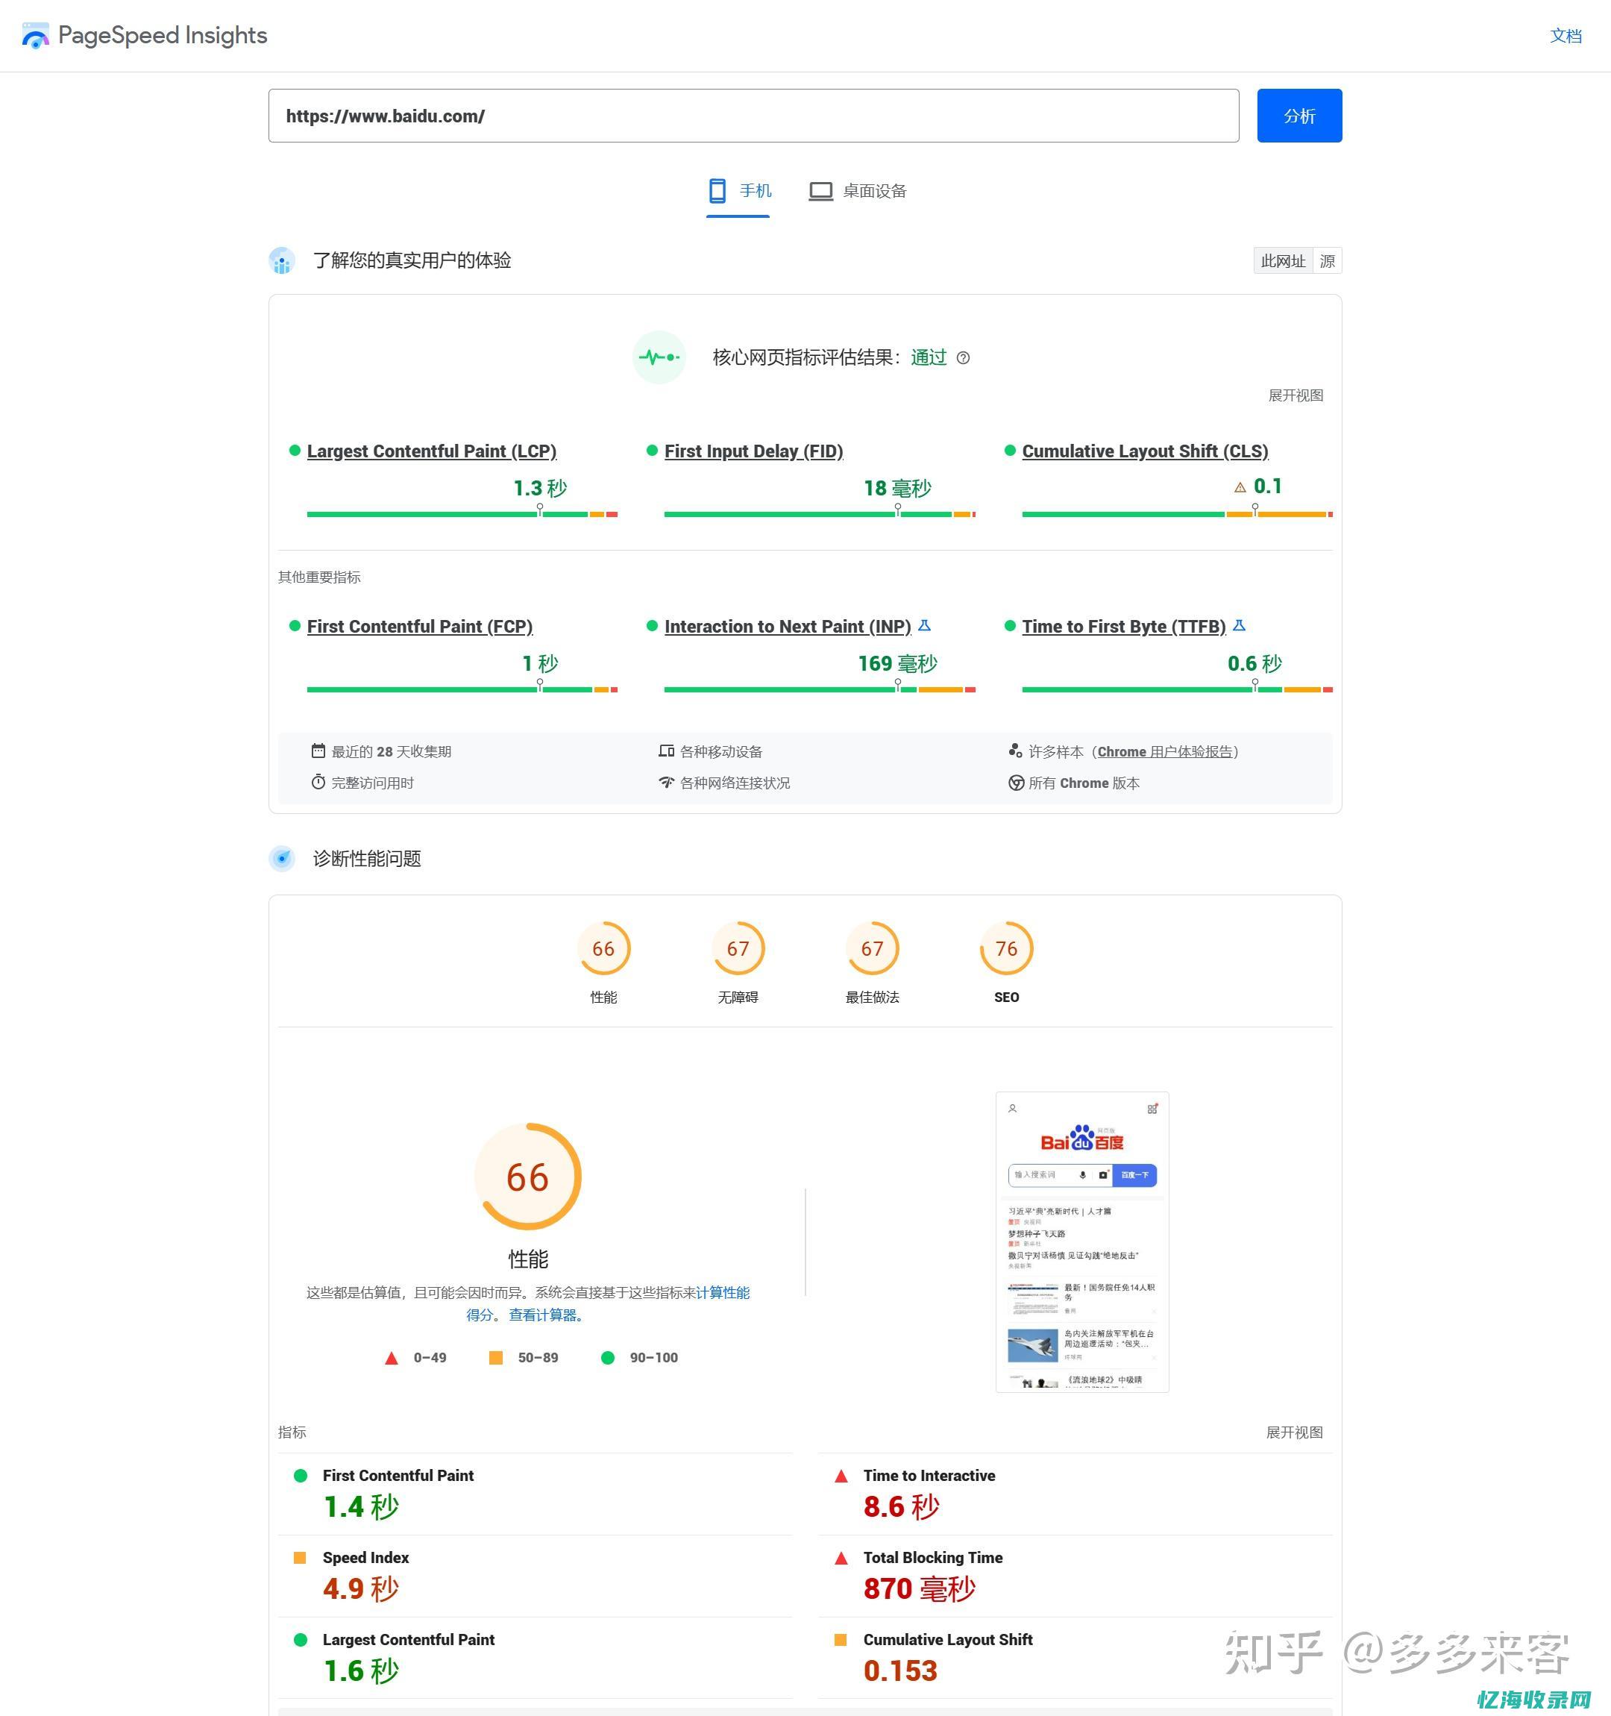Click the flask icon next to TTFB
The height and width of the screenshot is (1716, 1611).
click(1240, 626)
